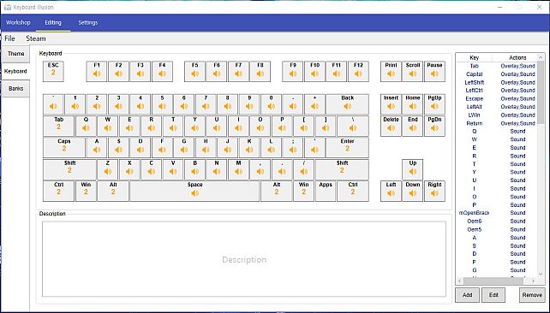The width and height of the screenshot is (550, 313).
Task: Click the left Ctrl key on layout
Action: click(58, 192)
